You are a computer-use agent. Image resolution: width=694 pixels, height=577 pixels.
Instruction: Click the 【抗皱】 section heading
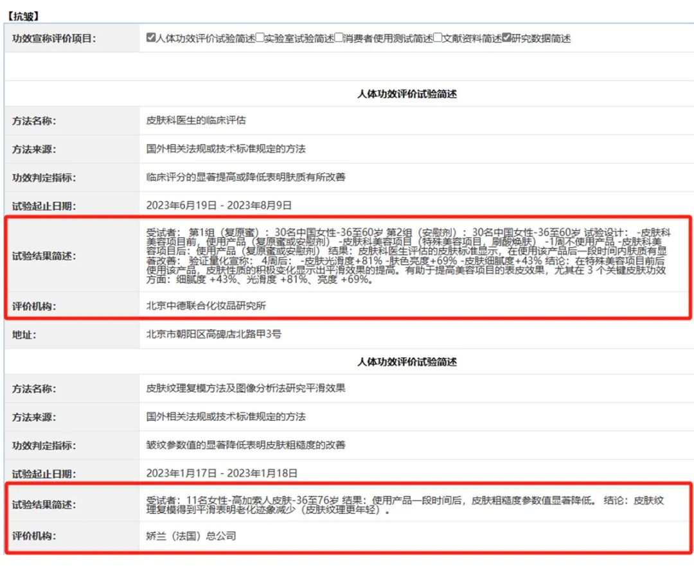pyautogui.click(x=23, y=15)
